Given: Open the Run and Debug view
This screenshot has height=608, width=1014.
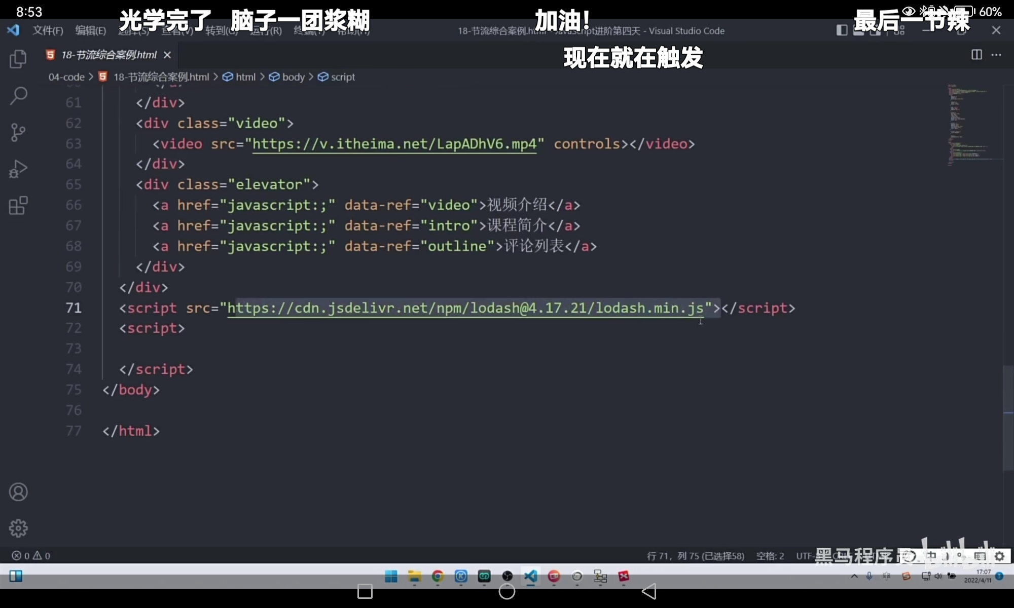Looking at the screenshot, I should (x=18, y=169).
